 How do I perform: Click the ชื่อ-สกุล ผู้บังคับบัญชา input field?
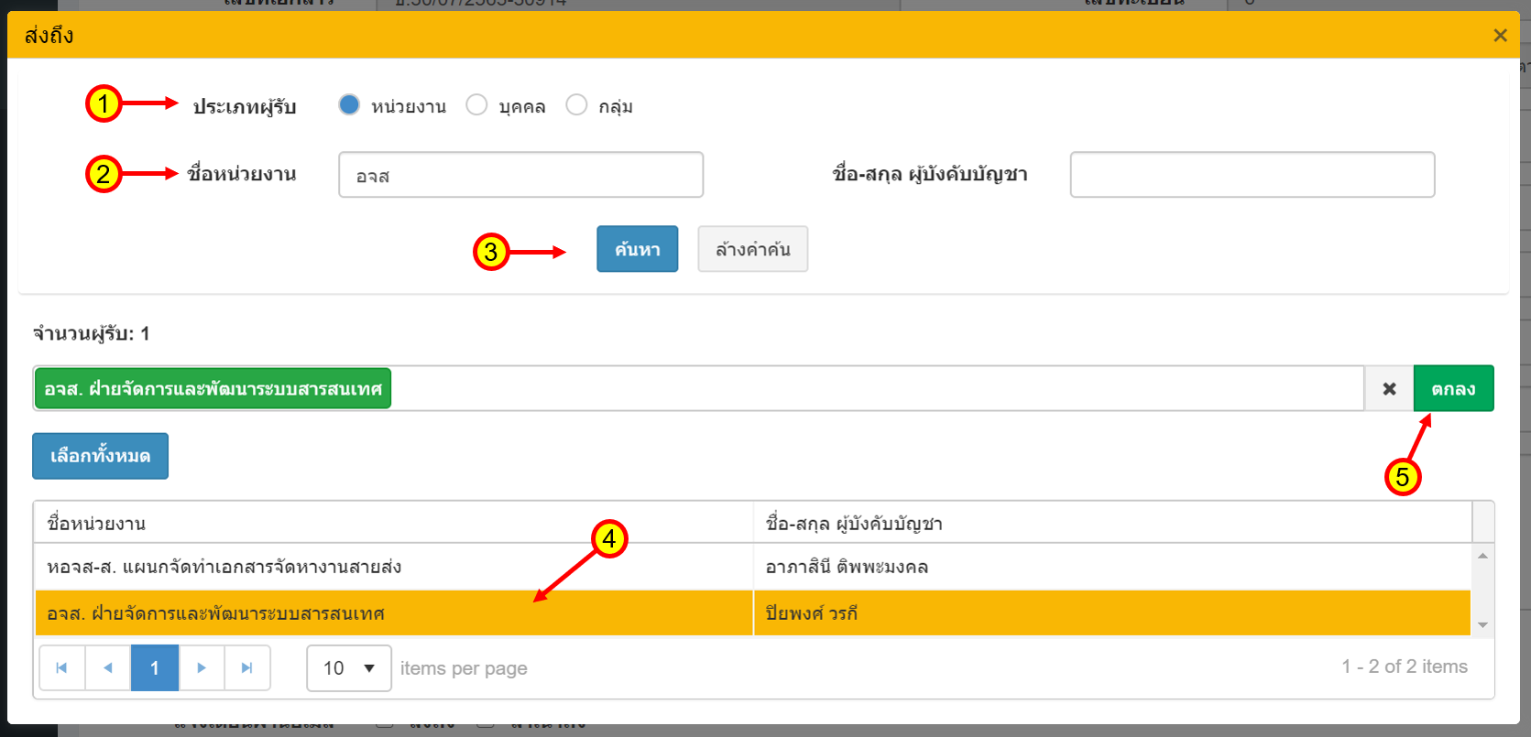(x=1252, y=175)
